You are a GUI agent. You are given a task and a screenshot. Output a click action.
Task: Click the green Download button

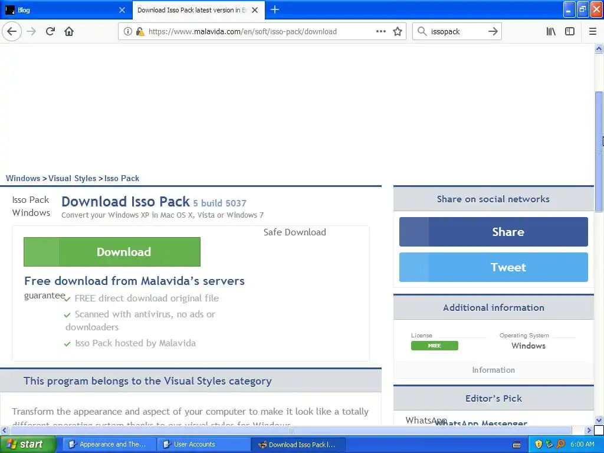tap(111, 252)
